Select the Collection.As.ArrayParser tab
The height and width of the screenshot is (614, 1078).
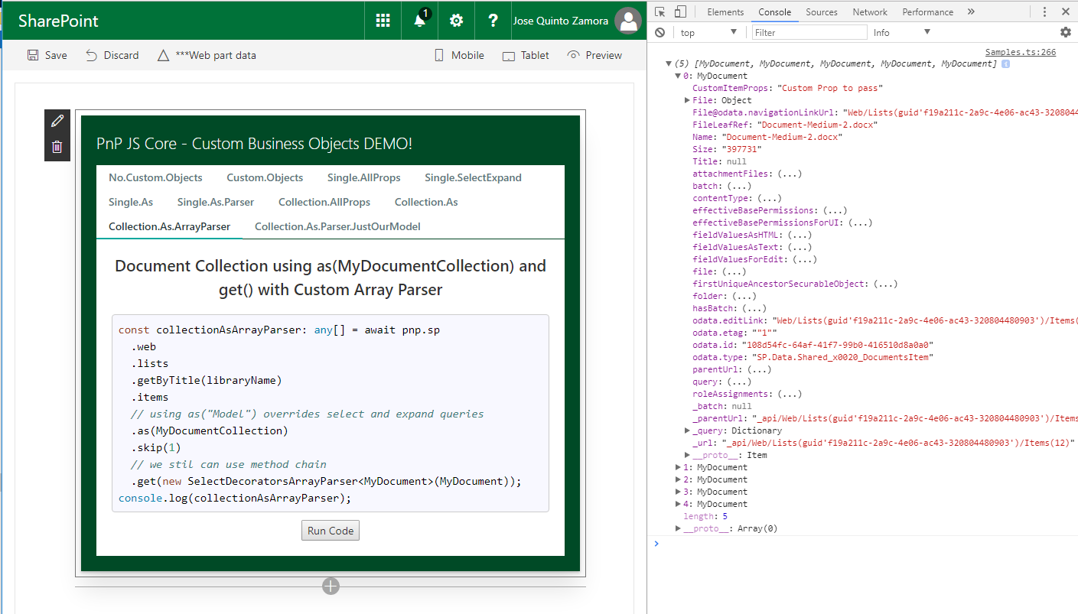click(170, 226)
